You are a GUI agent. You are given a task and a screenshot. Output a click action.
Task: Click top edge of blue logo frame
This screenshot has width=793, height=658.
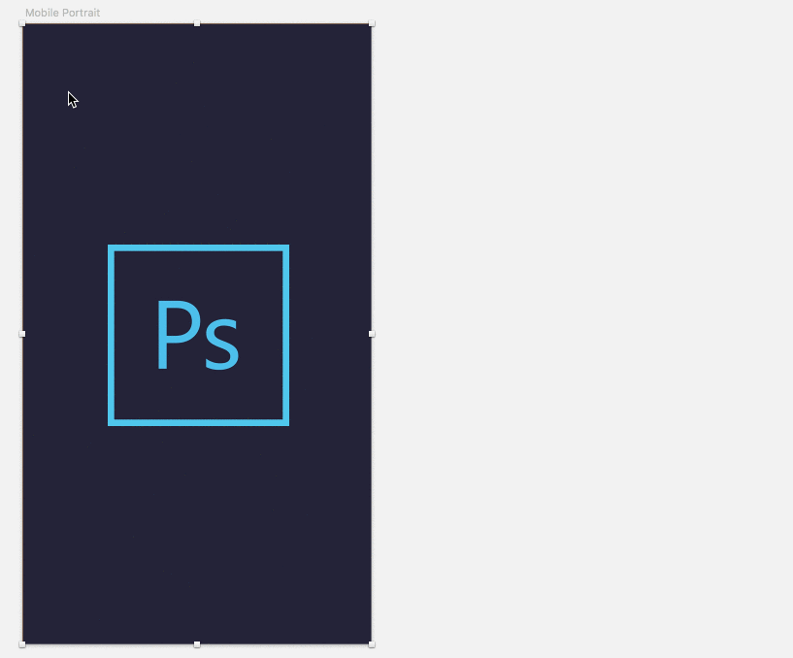[198, 247]
